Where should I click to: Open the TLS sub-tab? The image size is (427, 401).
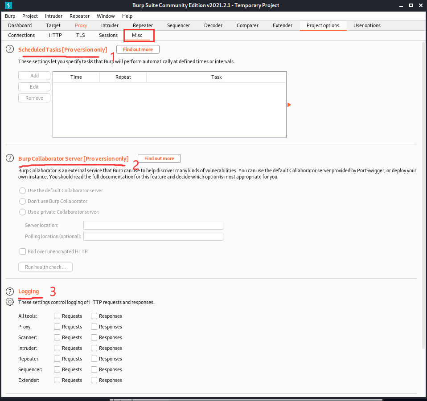pyautogui.click(x=80, y=35)
